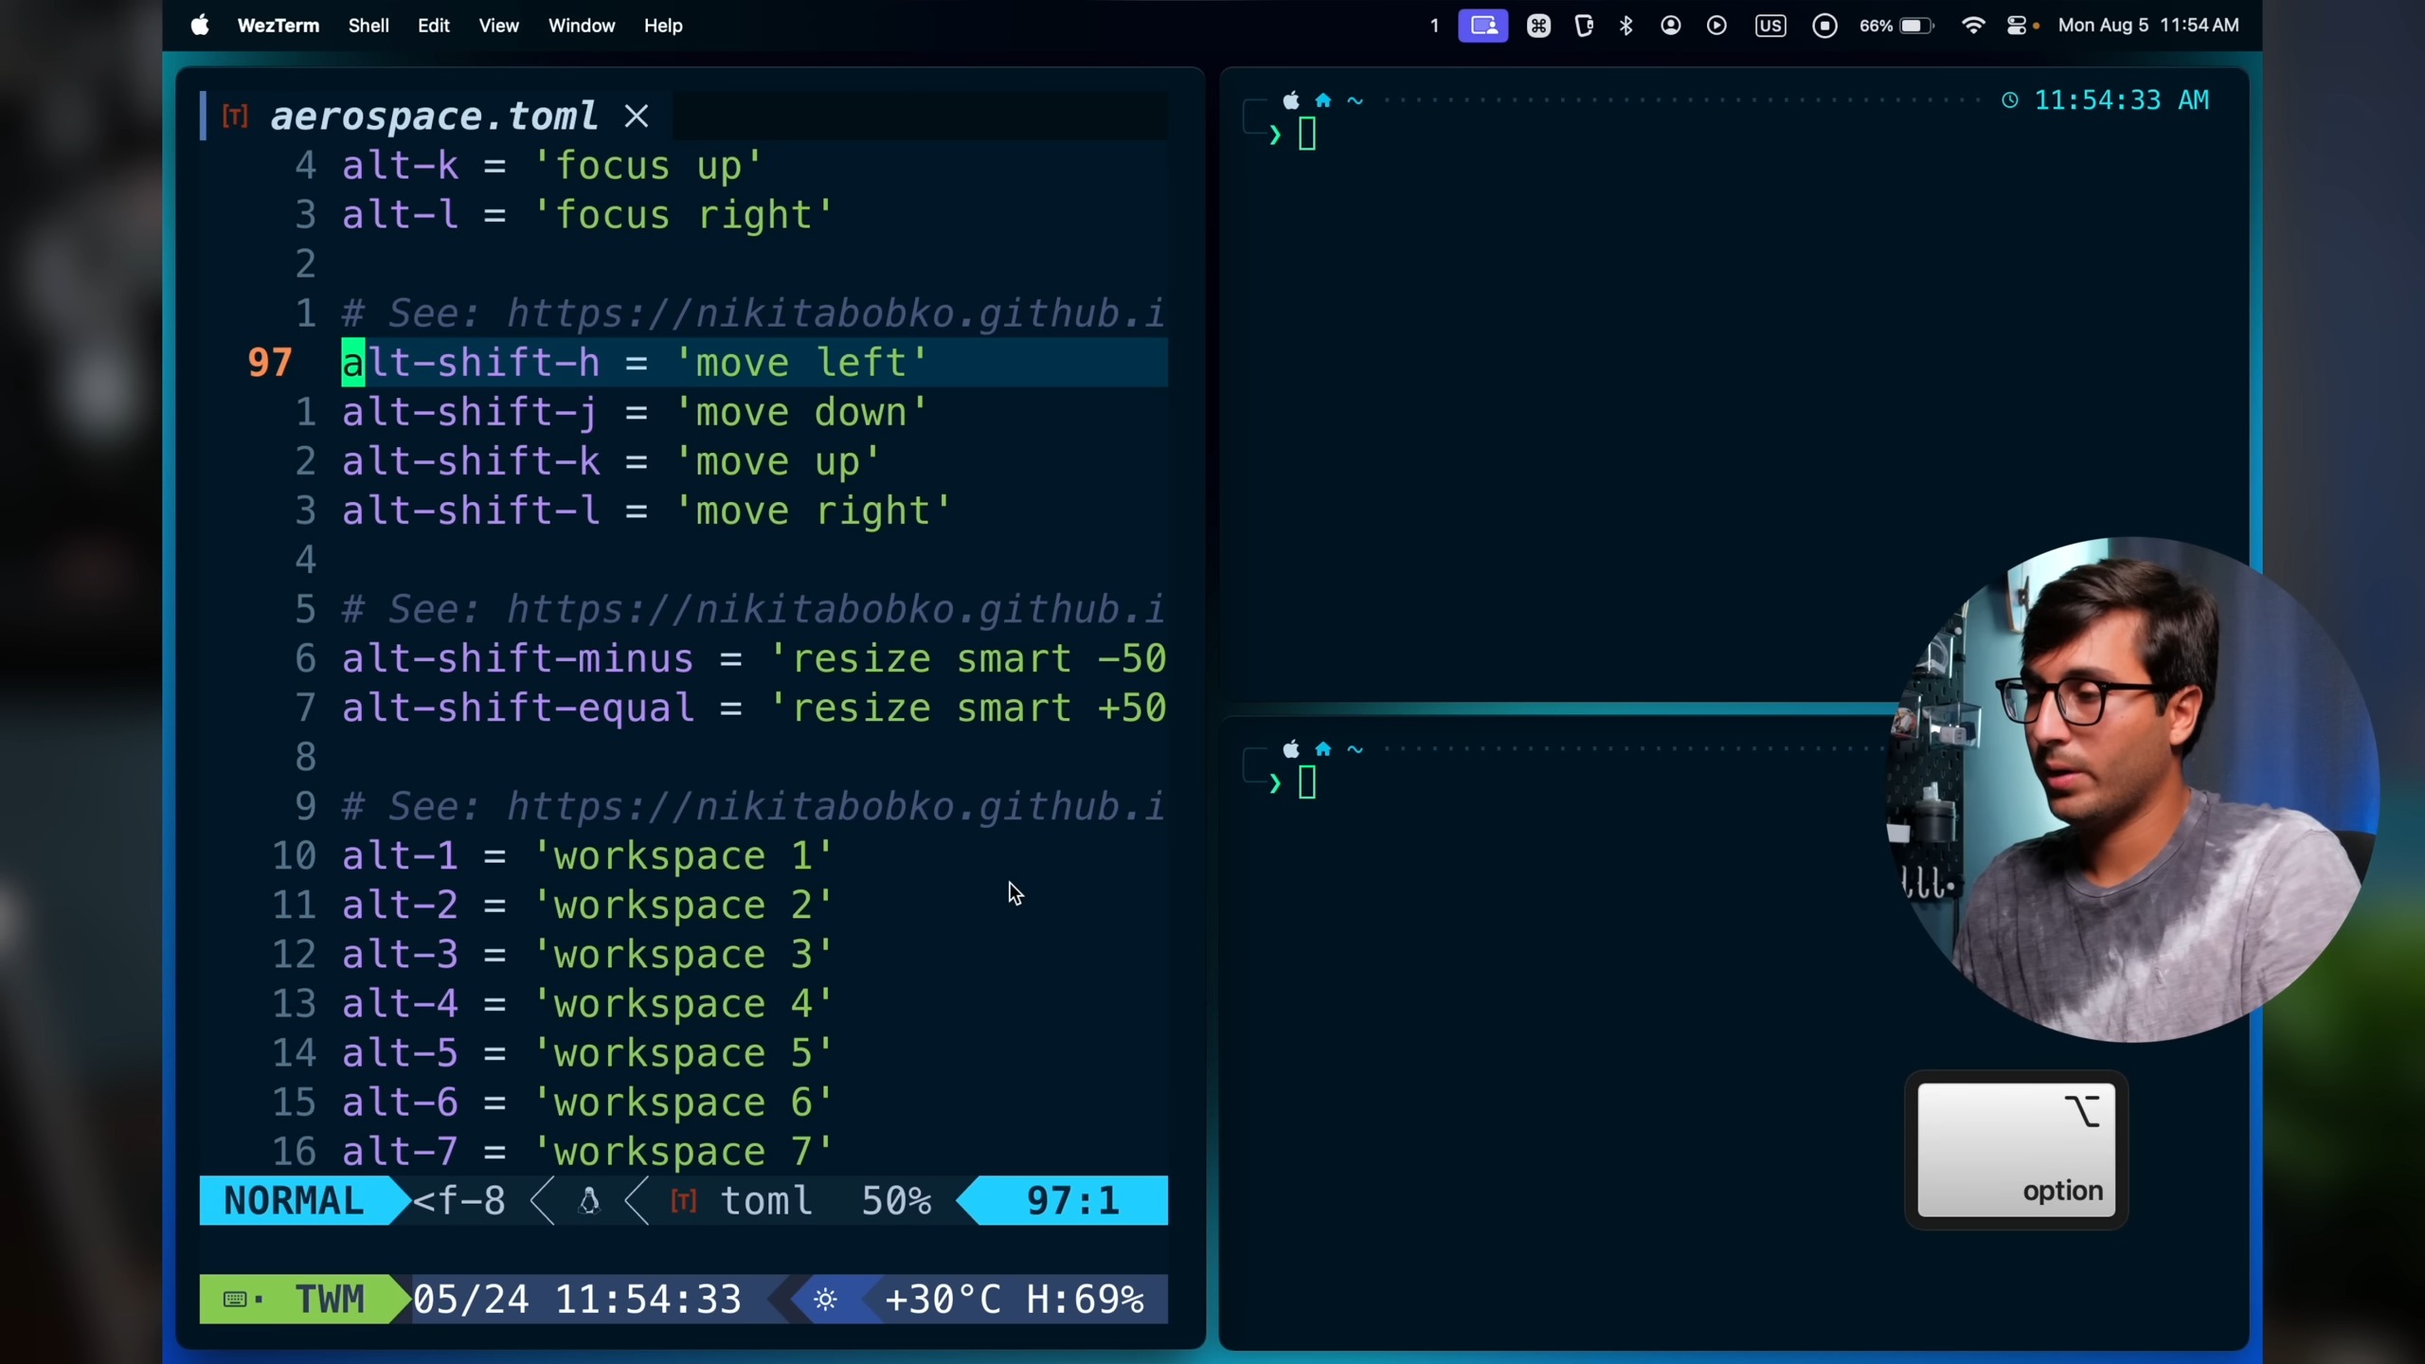Click the play circle menu bar icon
2425x1364 pixels.
pyautogui.click(x=1716, y=26)
